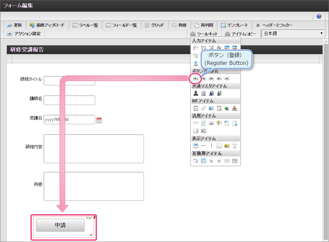Select the curved-arrow button item at row end

click(227, 78)
